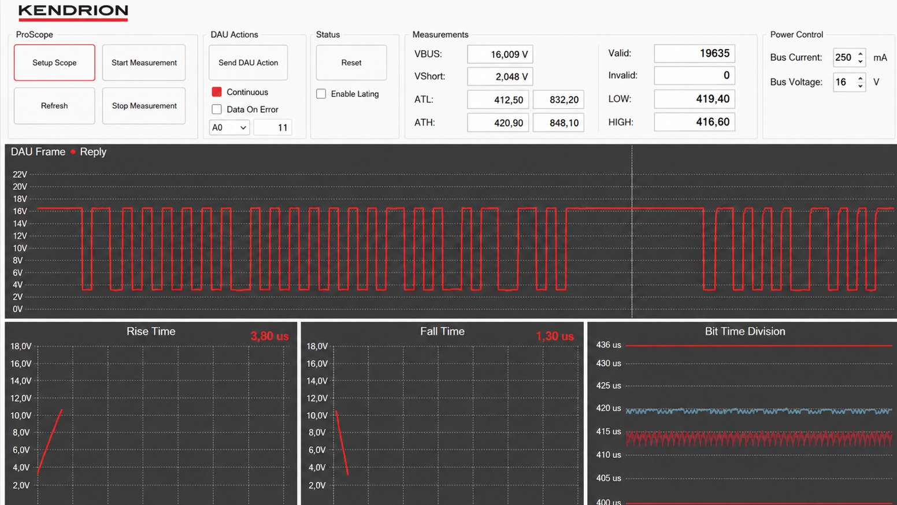This screenshot has height=505, width=897.
Task: Click the Kendrion logo
Action: pos(73,12)
